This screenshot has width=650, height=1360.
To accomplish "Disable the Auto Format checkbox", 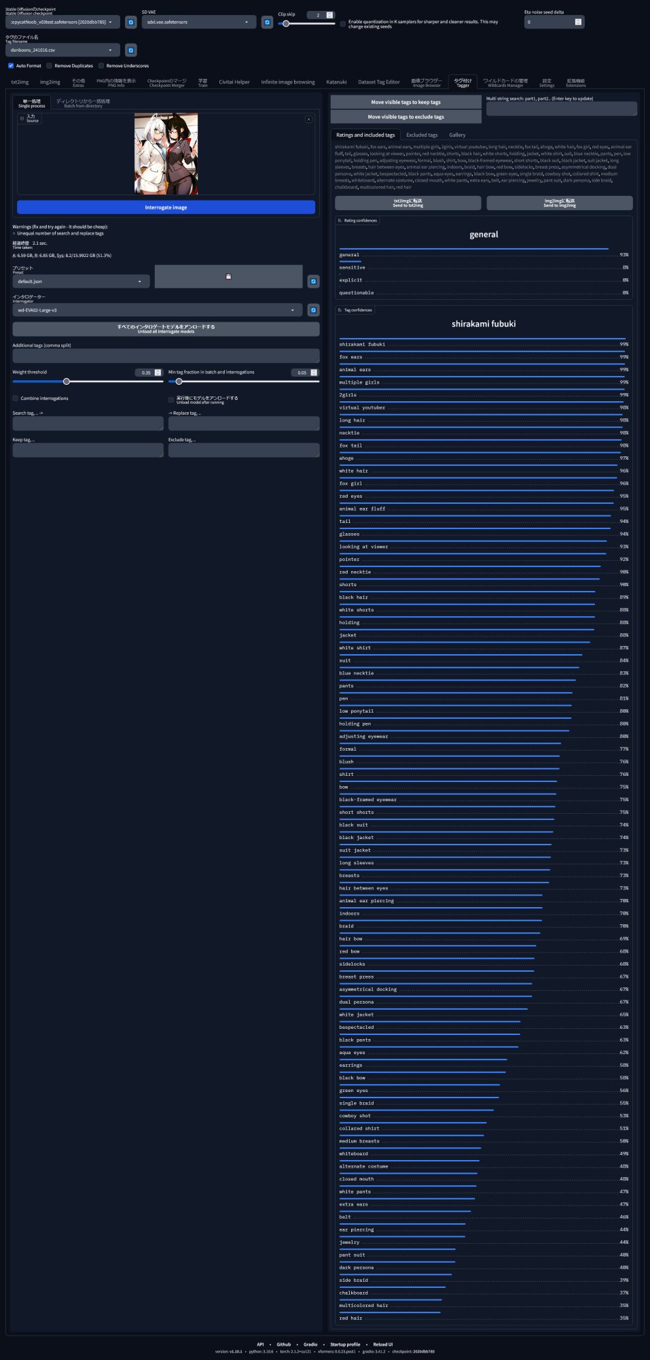I will [x=11, y=66].
